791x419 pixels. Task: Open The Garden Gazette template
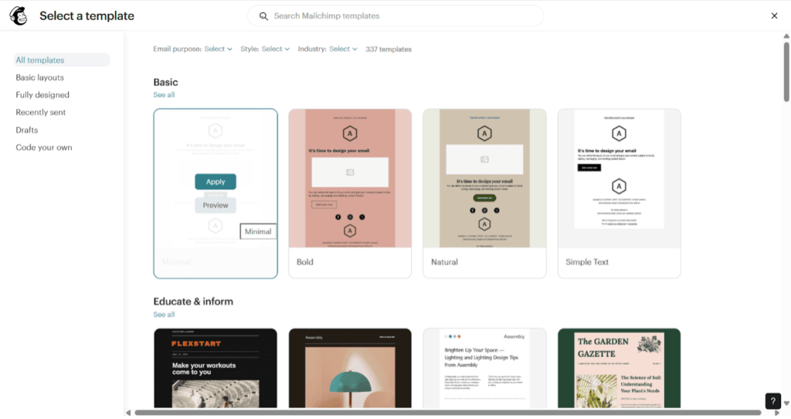pos(620,368)
